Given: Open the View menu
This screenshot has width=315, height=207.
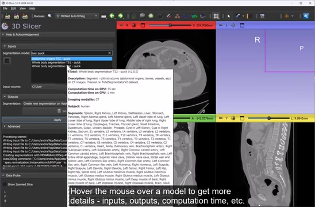Looking at the screenshot, I should tap(22, 9).
